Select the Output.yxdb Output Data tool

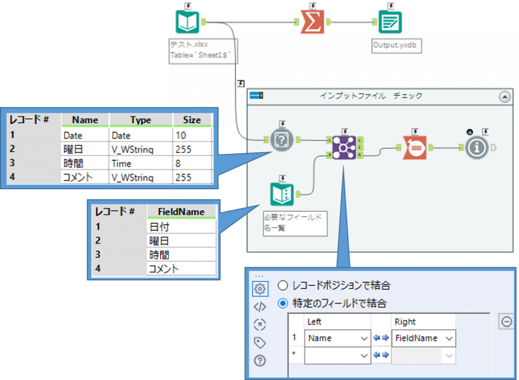tap(390, 22)
